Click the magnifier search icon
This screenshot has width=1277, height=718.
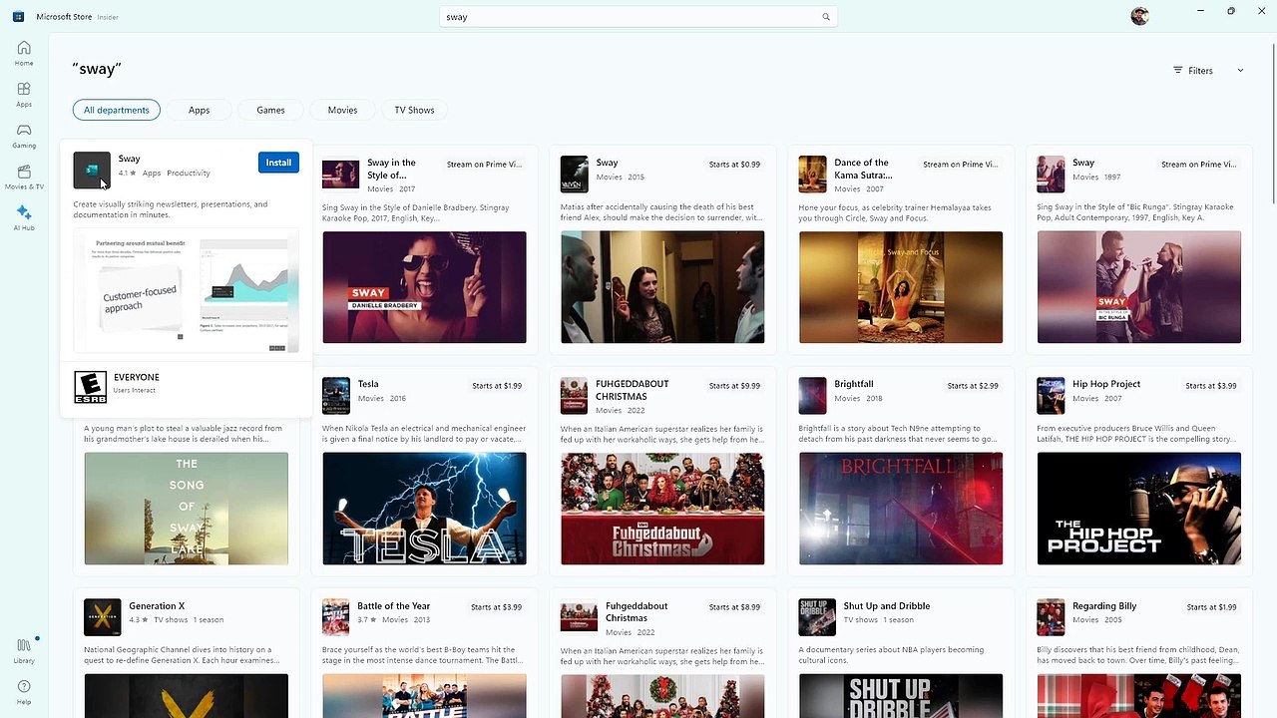point(826,17)
